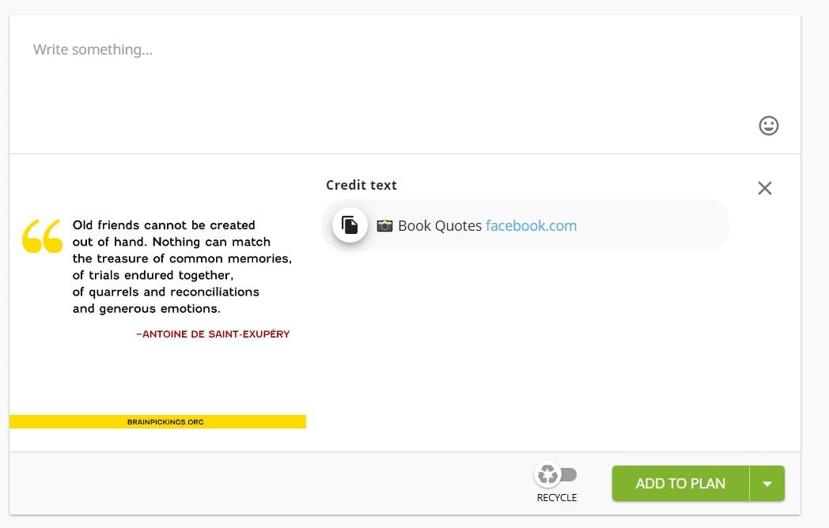Click the yellow quotation marks in image

(x=42, y=236)
